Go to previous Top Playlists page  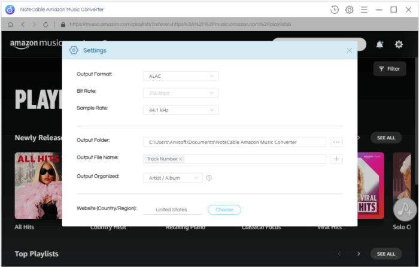point(339,254)
